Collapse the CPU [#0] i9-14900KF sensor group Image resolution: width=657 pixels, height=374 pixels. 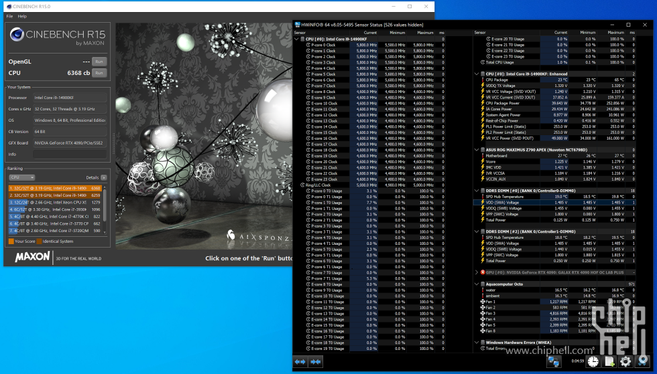[x=296, y=39]
